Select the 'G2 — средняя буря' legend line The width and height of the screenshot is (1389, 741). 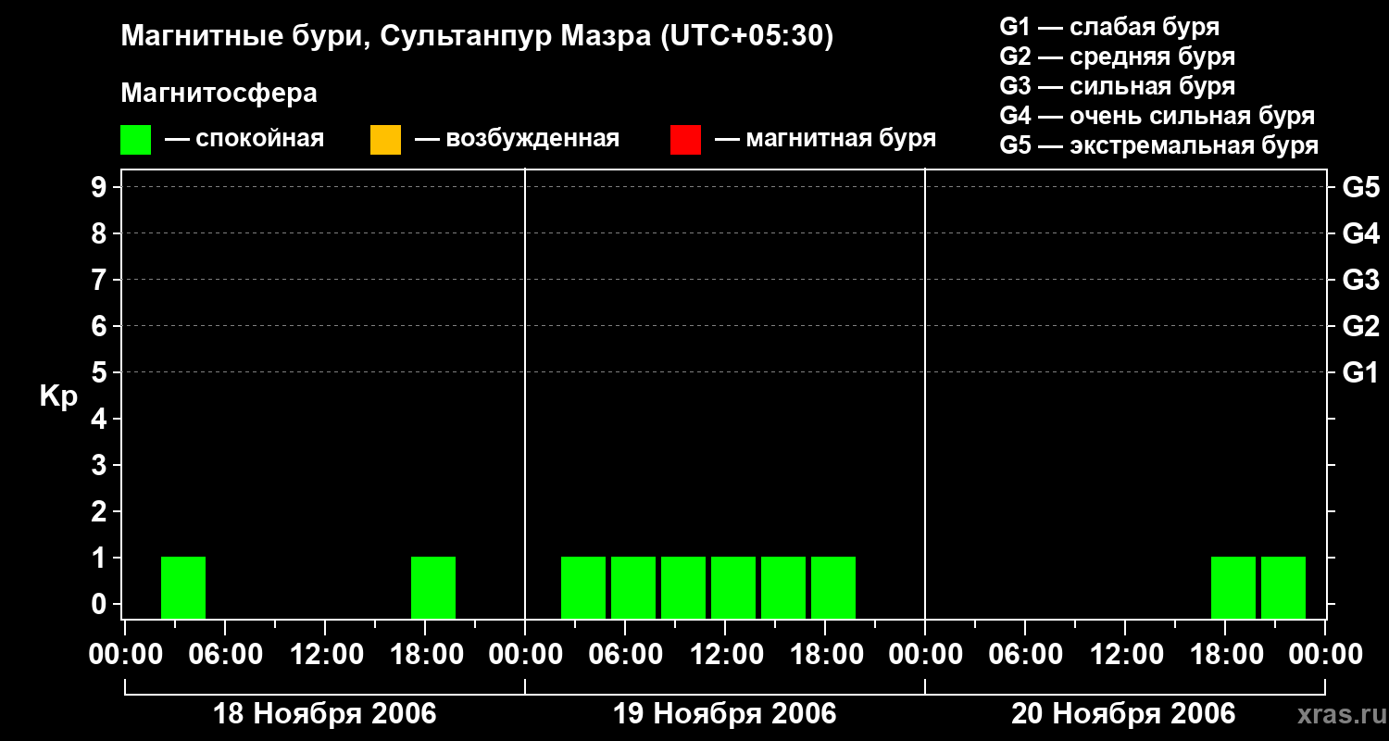(x=1118, y=57)
